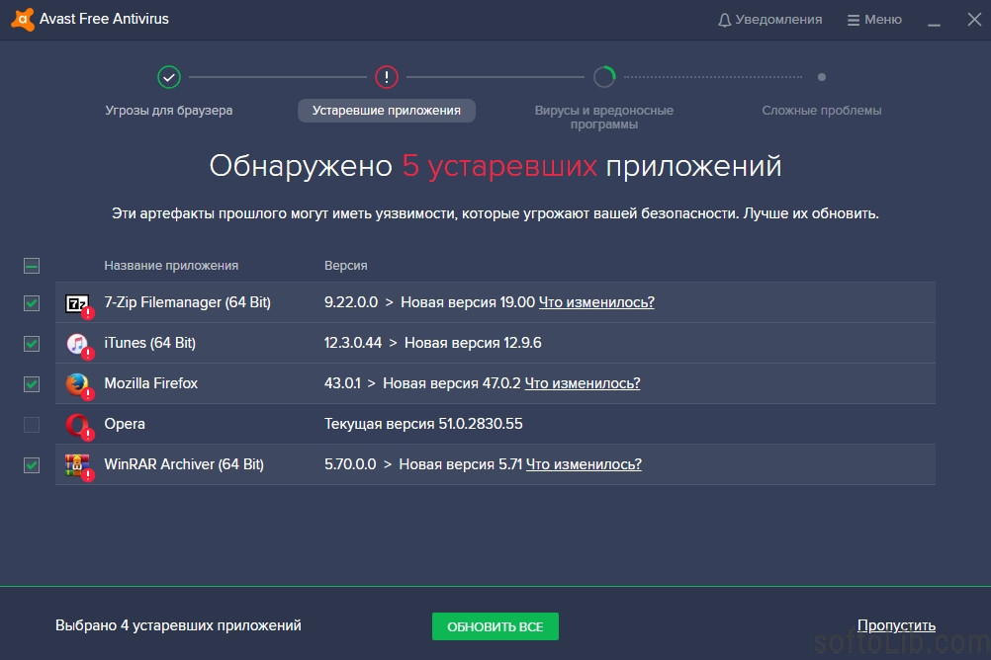Viewport: 991px width, 660px height.
Task: Select the Угрозы для браузера step label
Action: 169,111
